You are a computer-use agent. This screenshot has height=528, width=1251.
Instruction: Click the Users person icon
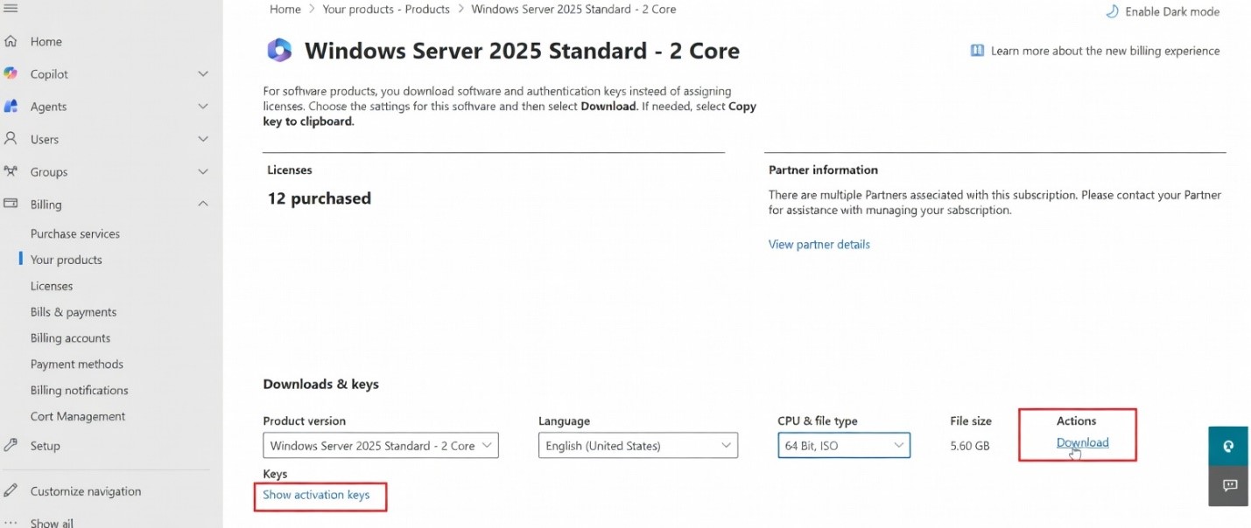click(x=11, y=139)
